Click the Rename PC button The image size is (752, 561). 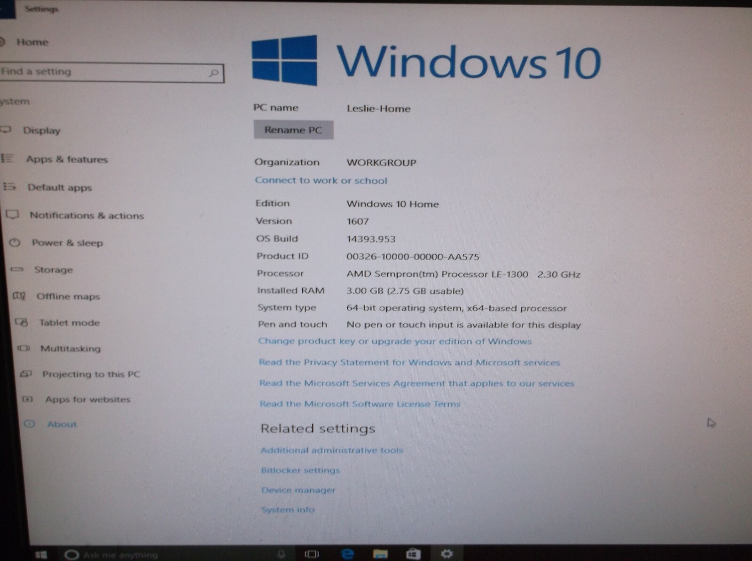[294, 130]
